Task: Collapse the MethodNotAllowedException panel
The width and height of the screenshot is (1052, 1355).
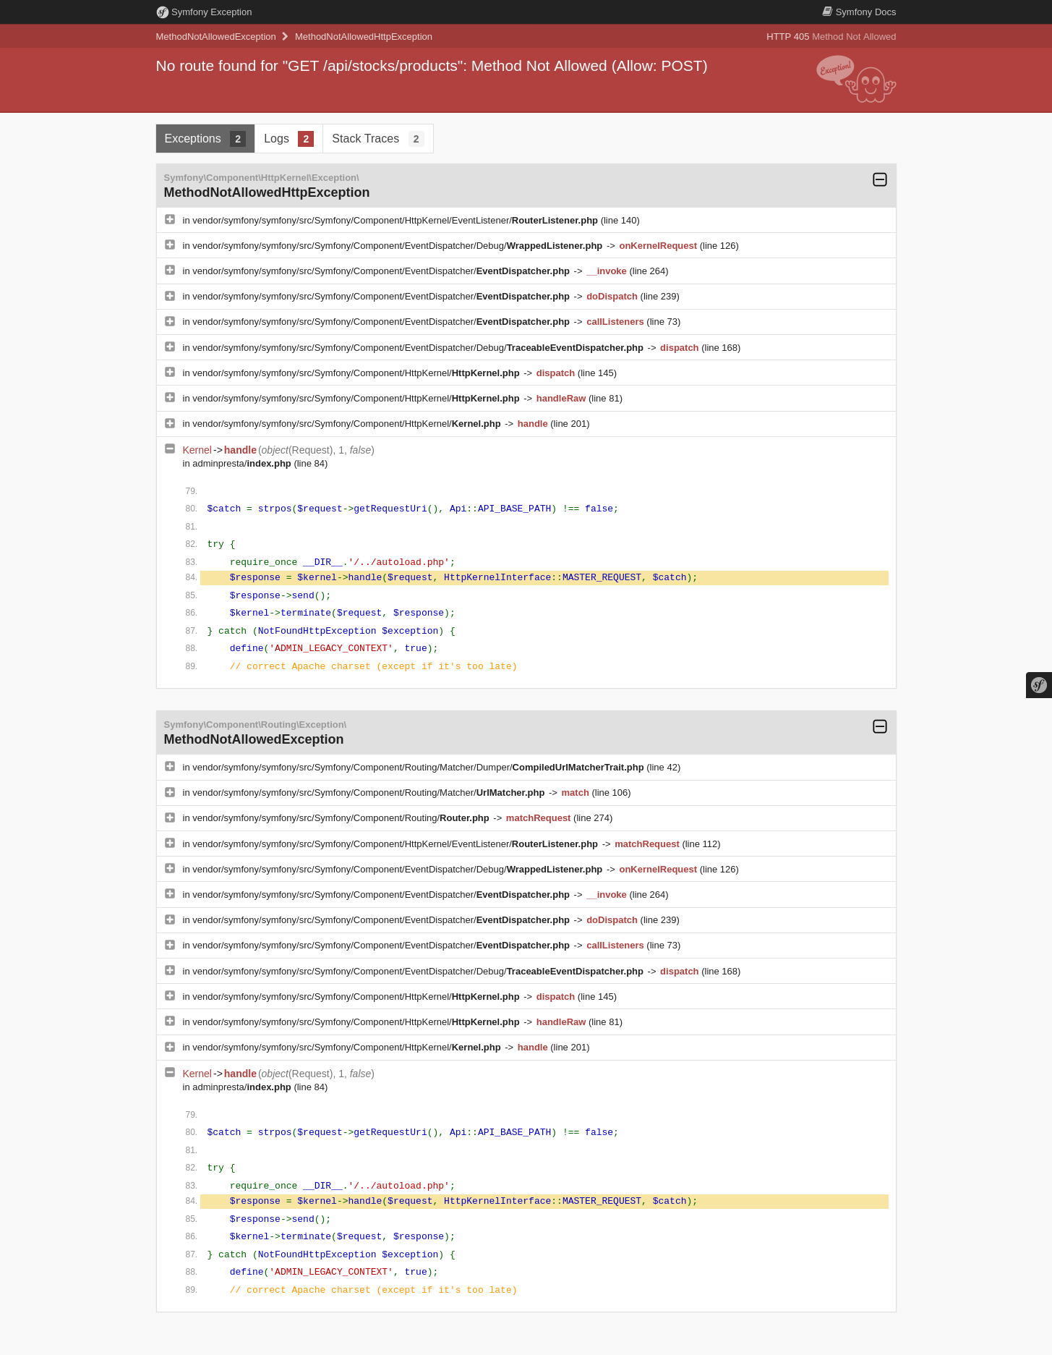Action: pos(880,726)
